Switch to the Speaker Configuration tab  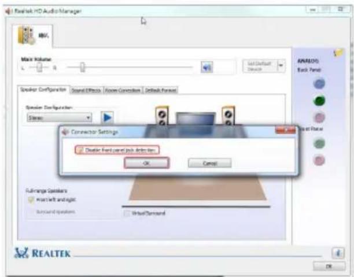coord(43,90)
